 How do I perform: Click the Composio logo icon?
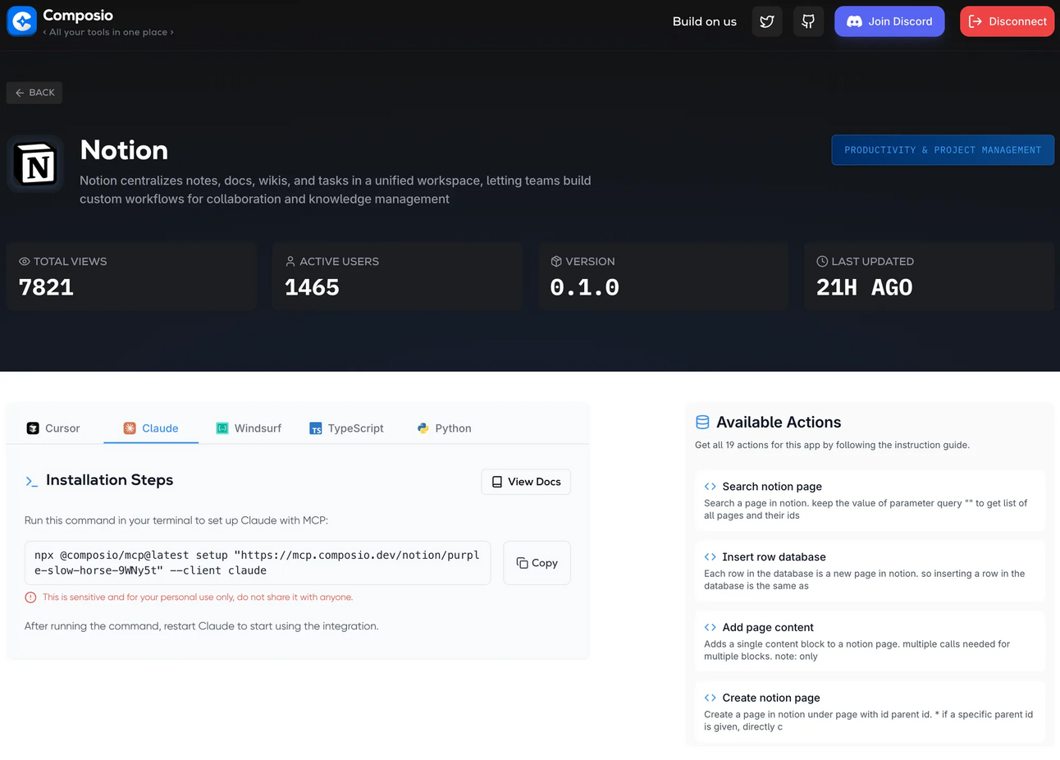click(x=22, y=21)
